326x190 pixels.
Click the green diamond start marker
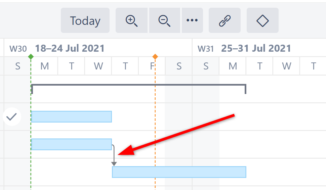point(31,56)
